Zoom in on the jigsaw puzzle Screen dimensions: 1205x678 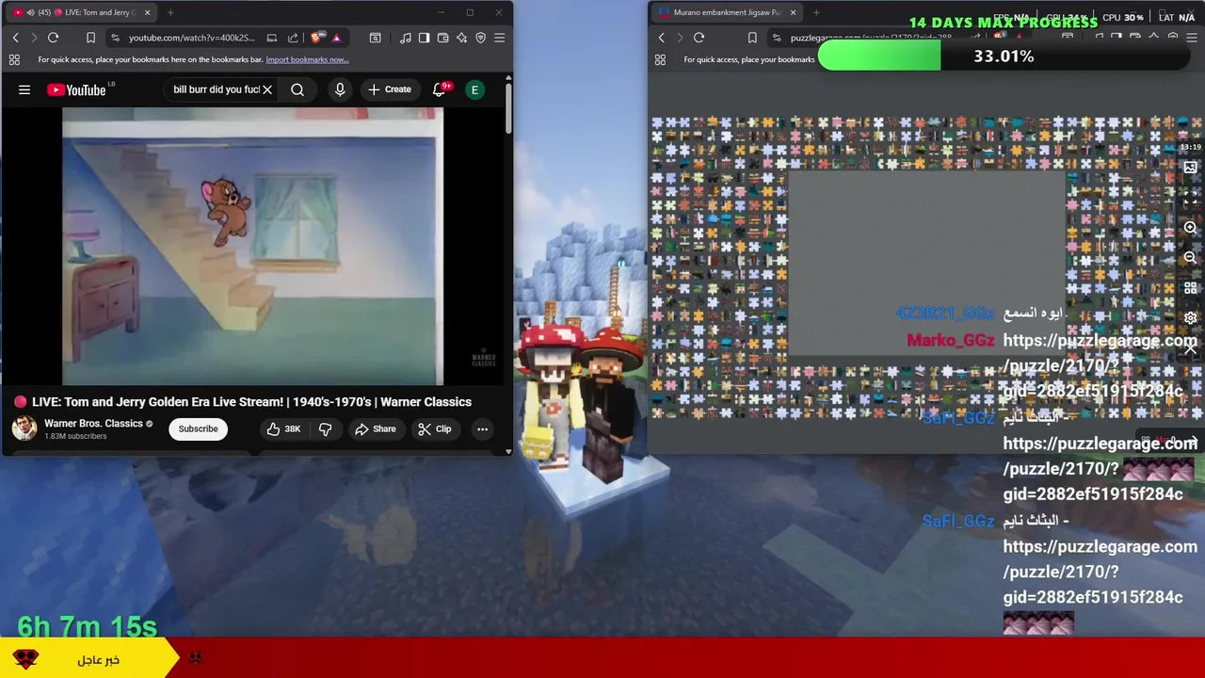coord(1190,228)
